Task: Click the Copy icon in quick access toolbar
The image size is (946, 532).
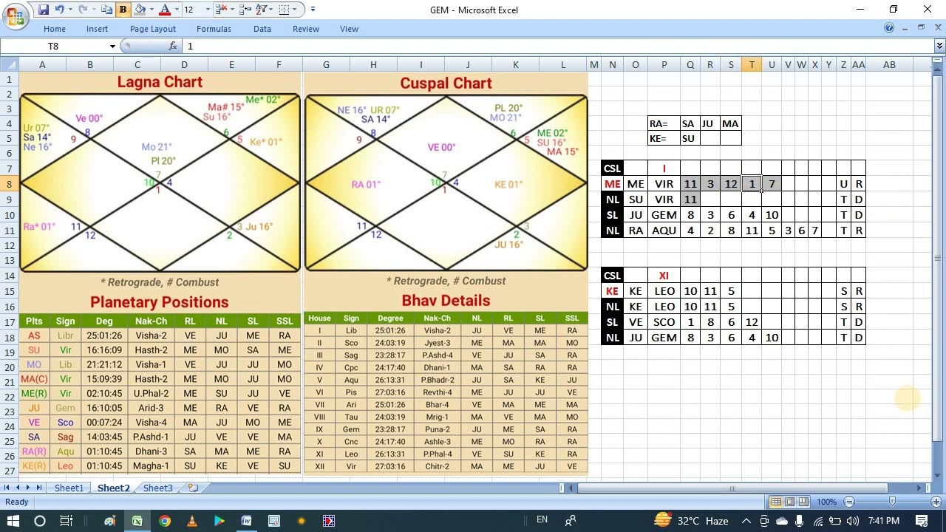Action: tap(107, 10)
